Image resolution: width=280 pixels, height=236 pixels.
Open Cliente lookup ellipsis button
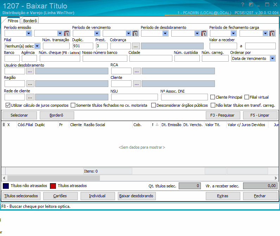[x=136, y=84]
